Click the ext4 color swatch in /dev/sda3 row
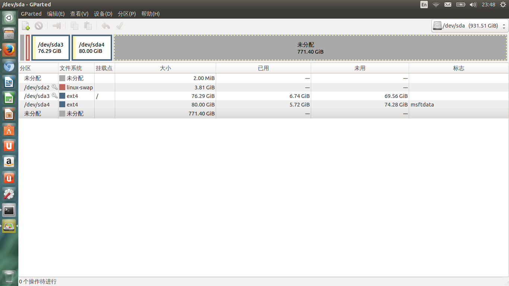This screenshot has width=509, height=286. (x=62, y=96)
